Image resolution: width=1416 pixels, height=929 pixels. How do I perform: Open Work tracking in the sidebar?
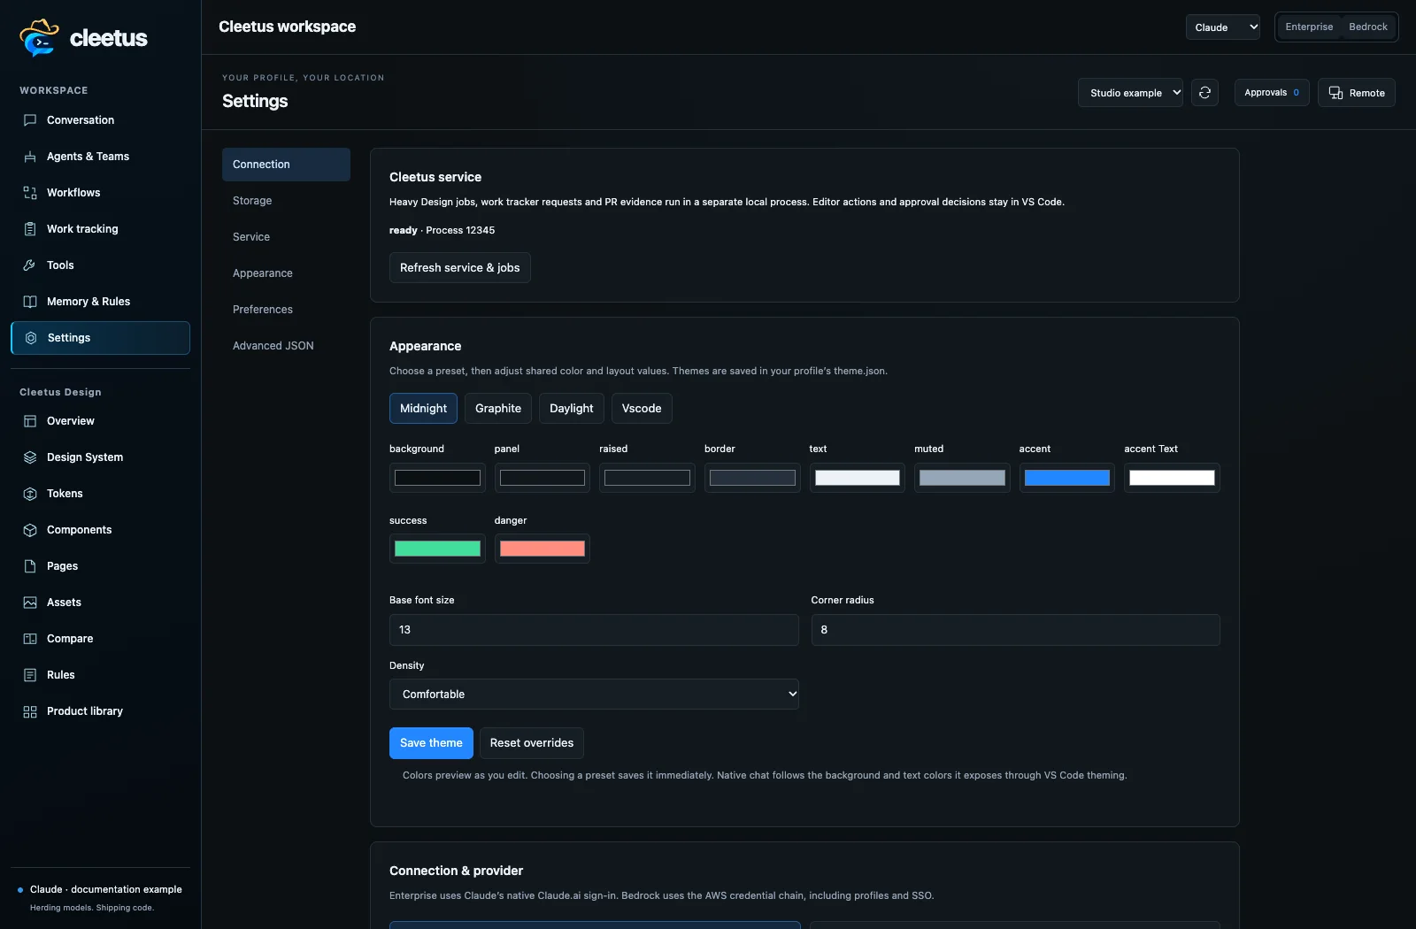100,229
